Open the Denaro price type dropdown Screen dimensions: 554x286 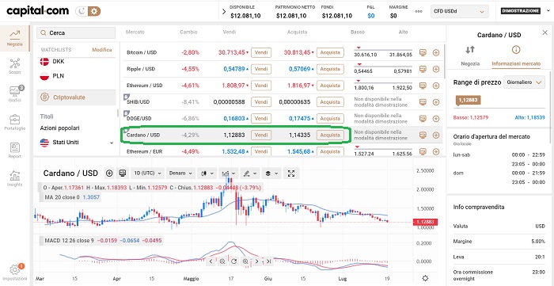pyautogui.click(x=180, y=174)
